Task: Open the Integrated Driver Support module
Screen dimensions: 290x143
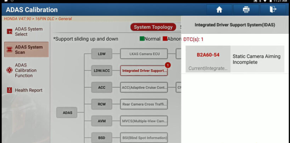Action: click(144, 71)
